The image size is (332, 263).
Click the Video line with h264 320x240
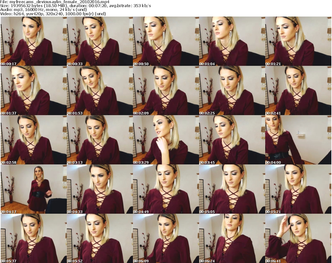click(53, 14)
